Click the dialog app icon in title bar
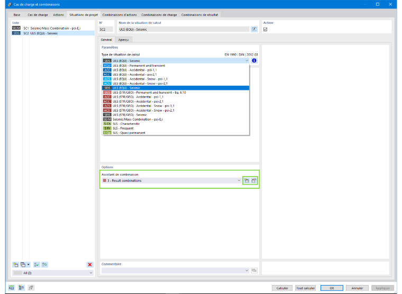 click(10, 4)
